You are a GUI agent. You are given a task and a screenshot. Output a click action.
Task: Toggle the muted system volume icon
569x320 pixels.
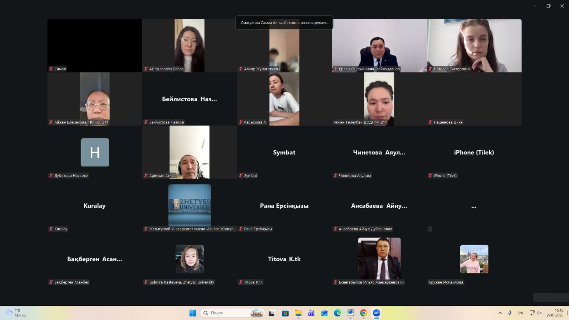(x=539, y=313)
